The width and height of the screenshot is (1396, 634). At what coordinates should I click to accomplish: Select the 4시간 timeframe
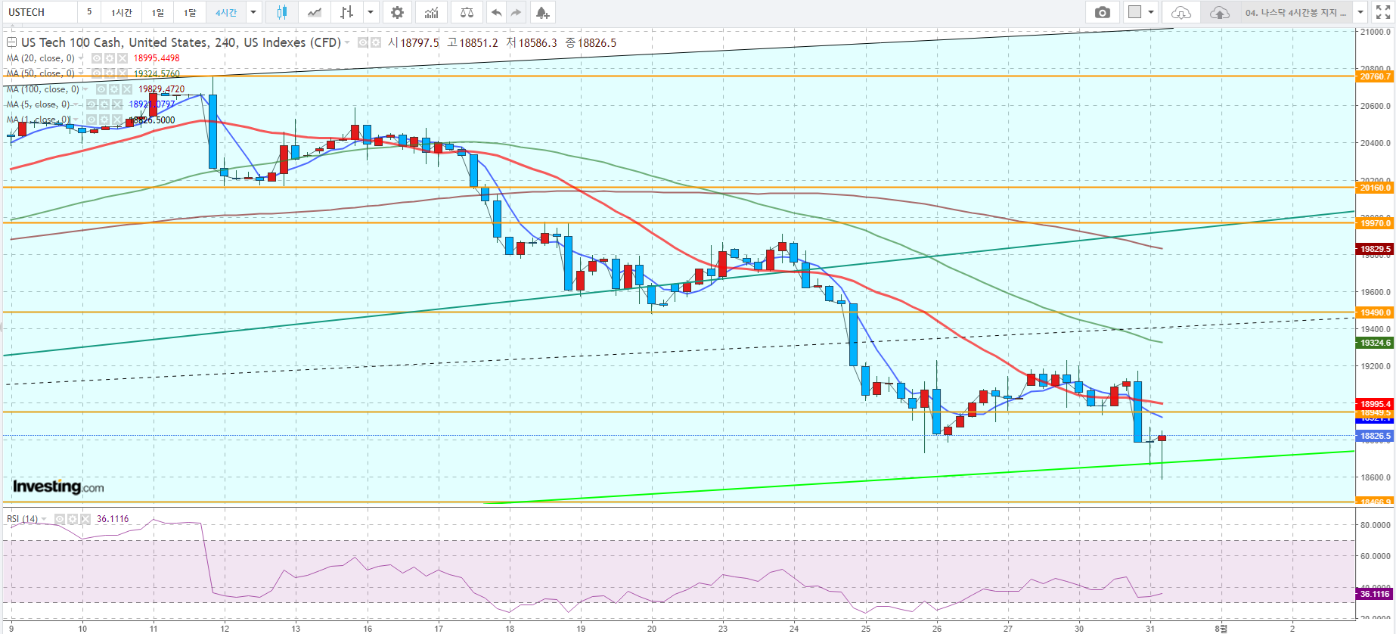[x=226, y=12]
